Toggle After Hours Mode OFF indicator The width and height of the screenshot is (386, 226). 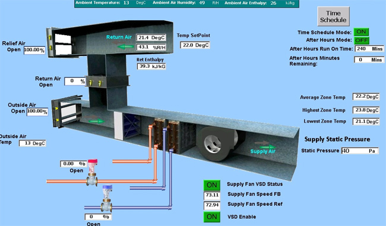[362, 40]
